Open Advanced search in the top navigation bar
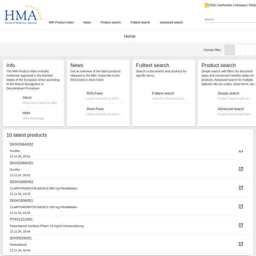Image resolution: width=256 pixels, height=256 pixels. tap(171, 22)
